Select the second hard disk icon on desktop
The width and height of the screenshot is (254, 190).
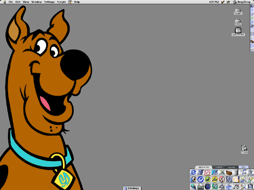tap(238, 22)
